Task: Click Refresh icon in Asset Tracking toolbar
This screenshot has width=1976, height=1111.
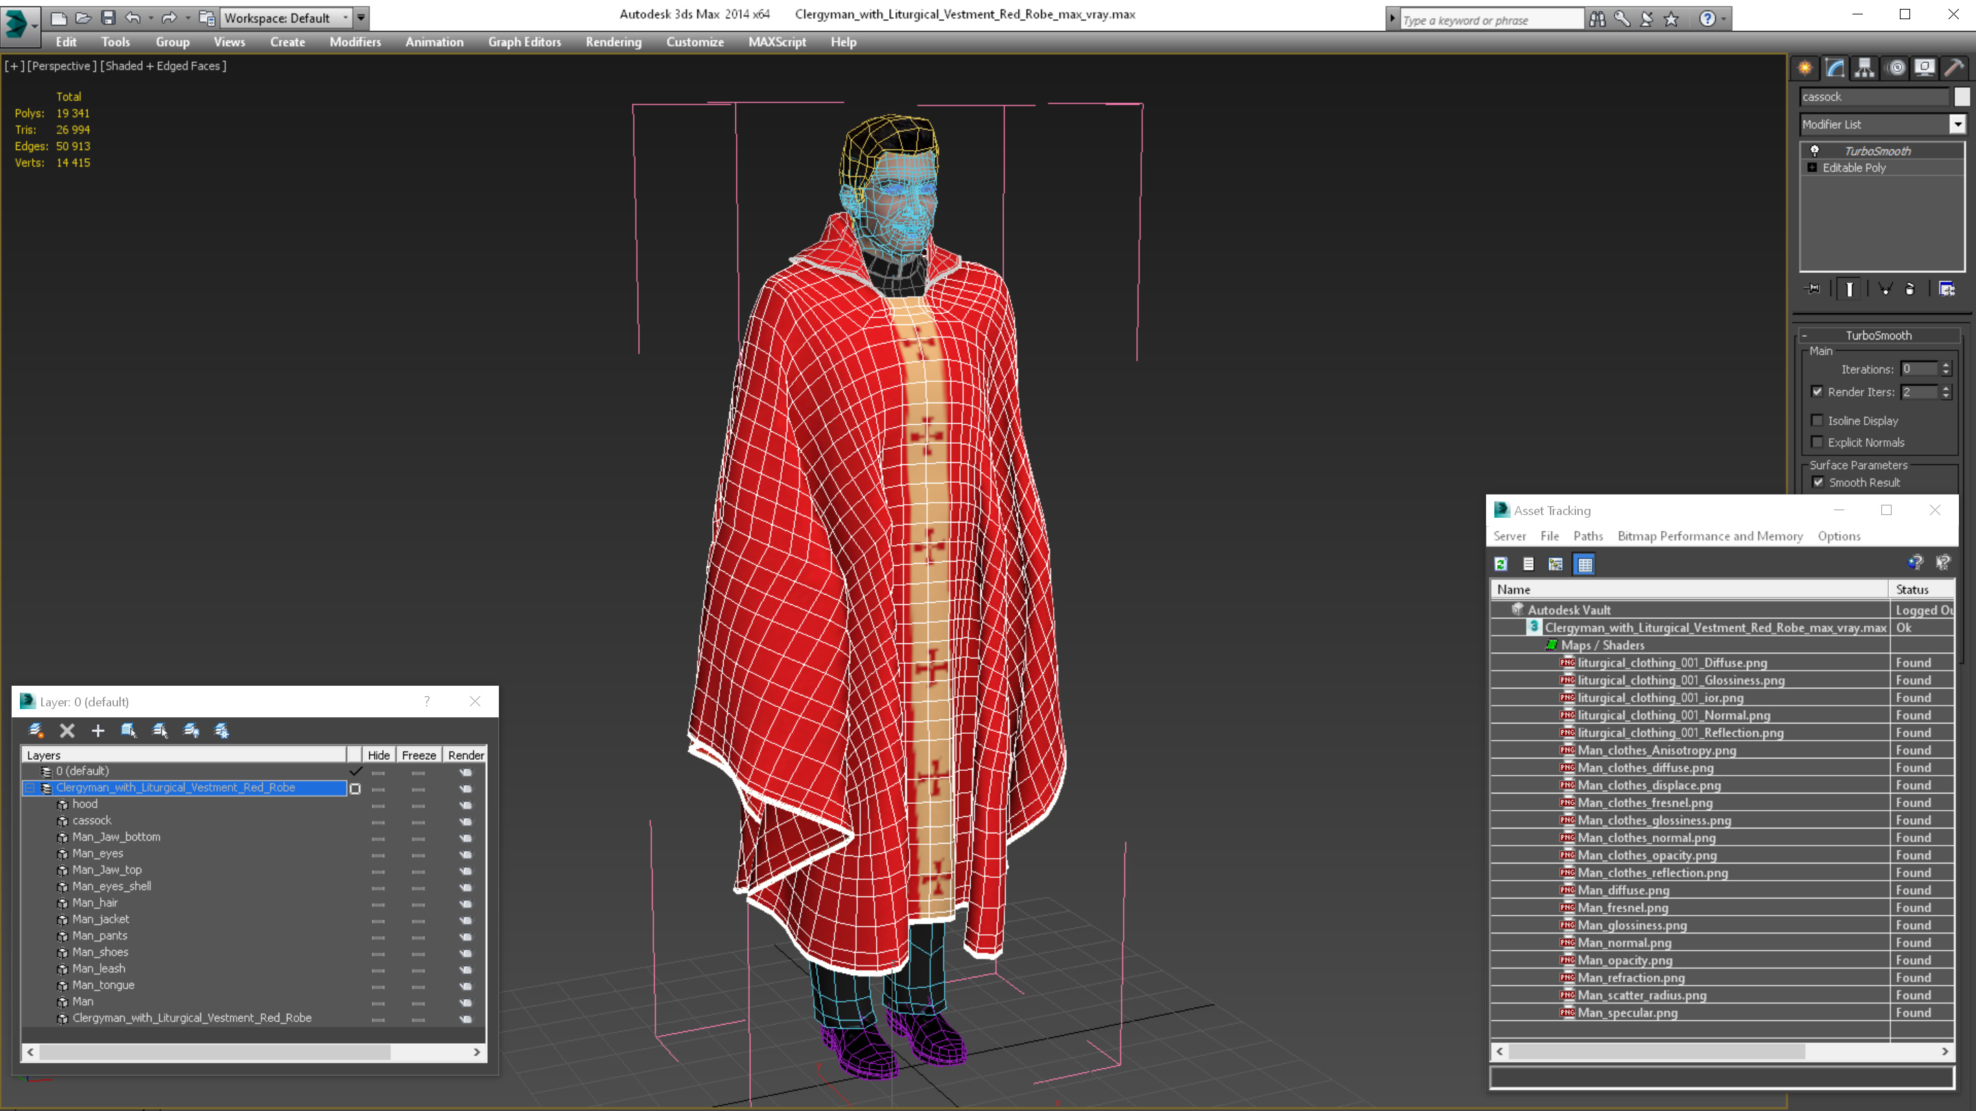Action: click(1501, 564)
